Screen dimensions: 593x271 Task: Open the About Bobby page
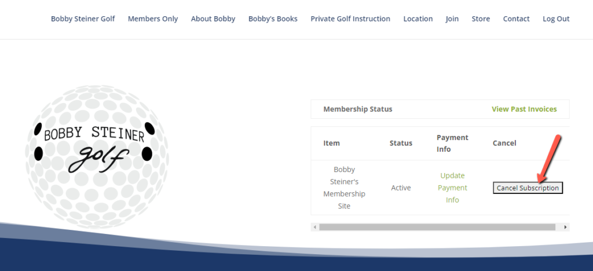tap(213, 19)
